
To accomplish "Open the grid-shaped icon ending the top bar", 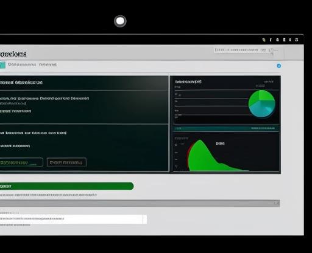I will (x=297, y=40).
